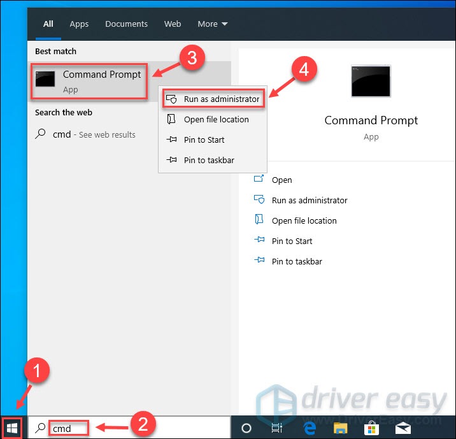Click Open in the right preview pane

click(x=281, y=180)
